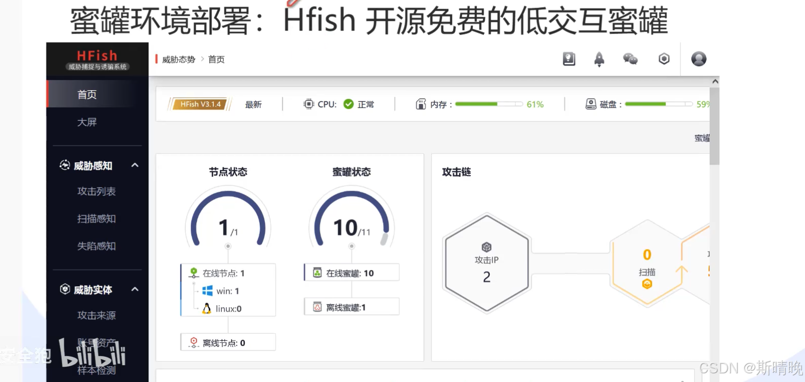805x382 pixels.
Task: Open the user avatar menu
Action: coord(699,59)
